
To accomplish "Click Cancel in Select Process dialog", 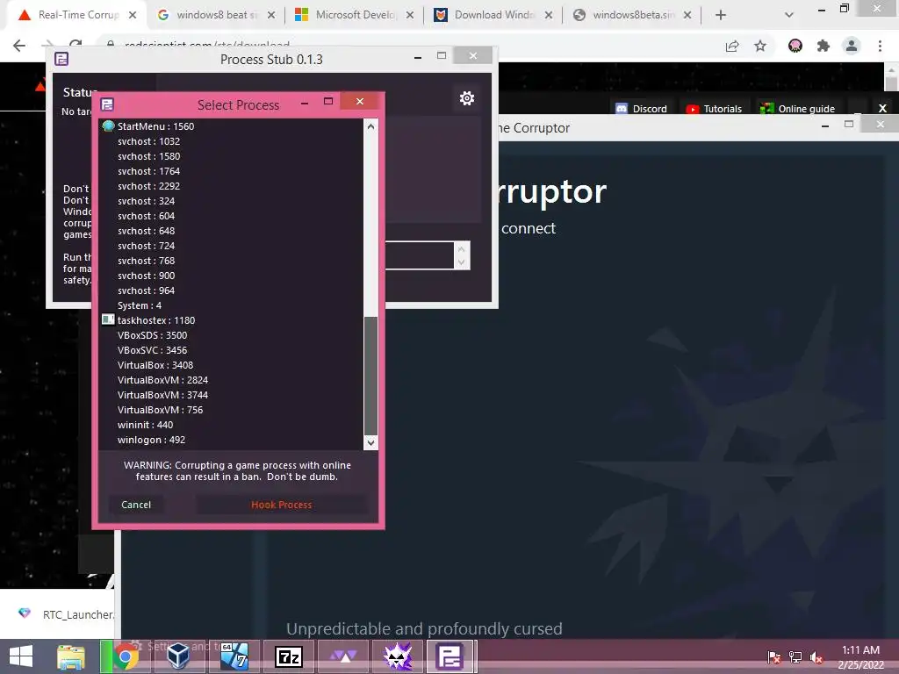I will [x=136, y=505].
